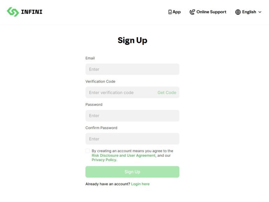Image resolution: width=269 pixels, height=202 pixels.
Task: Focus the Password input field
Action: tap(132, 116)
